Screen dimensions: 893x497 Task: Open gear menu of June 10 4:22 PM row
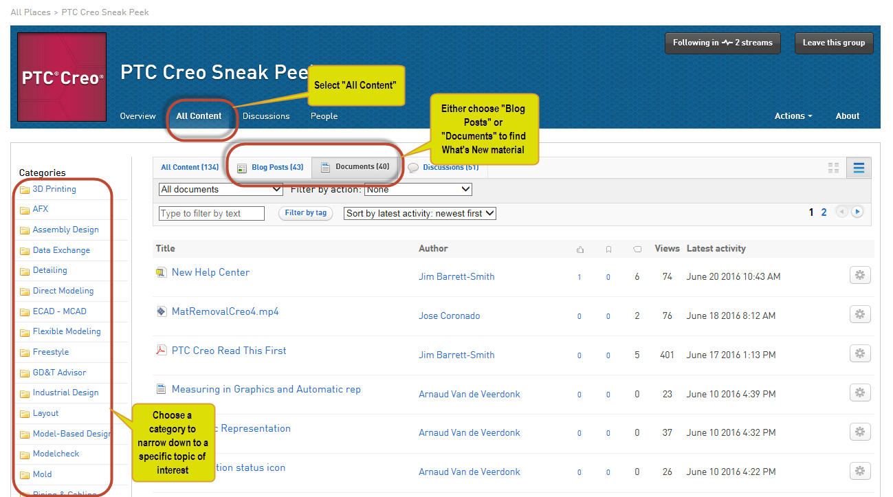(x=860, y=471)
